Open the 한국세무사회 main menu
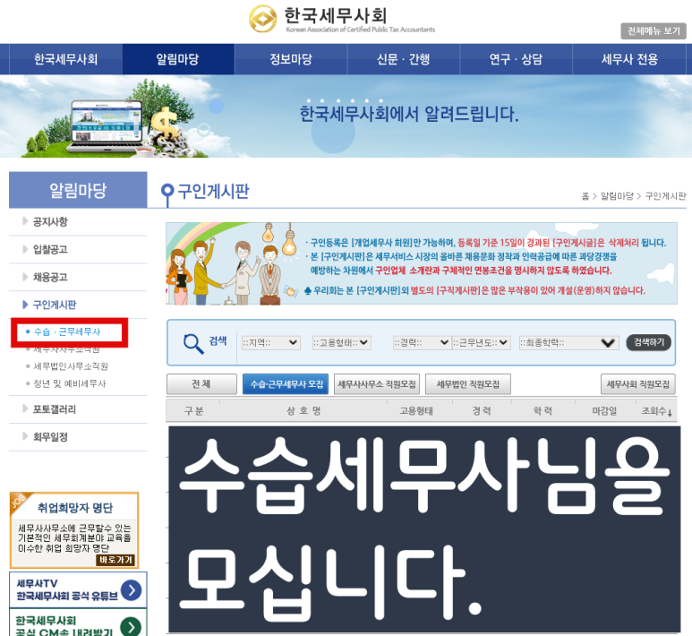The height and width of the screenshot is (636, 692). (x=65, y=59)
